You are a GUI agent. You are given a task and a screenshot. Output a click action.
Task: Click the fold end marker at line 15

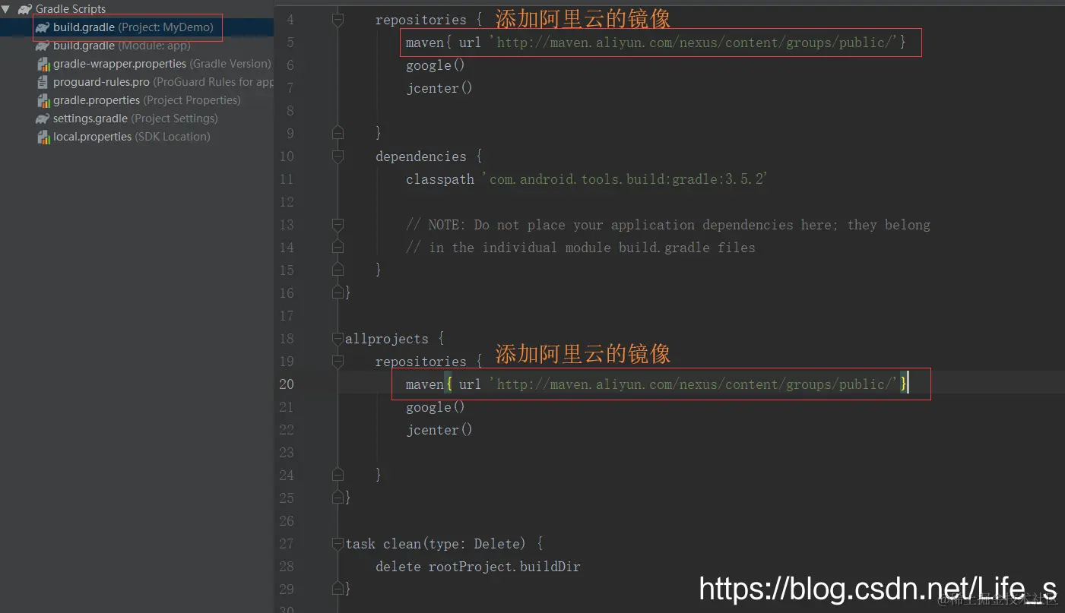pos(338,270)
